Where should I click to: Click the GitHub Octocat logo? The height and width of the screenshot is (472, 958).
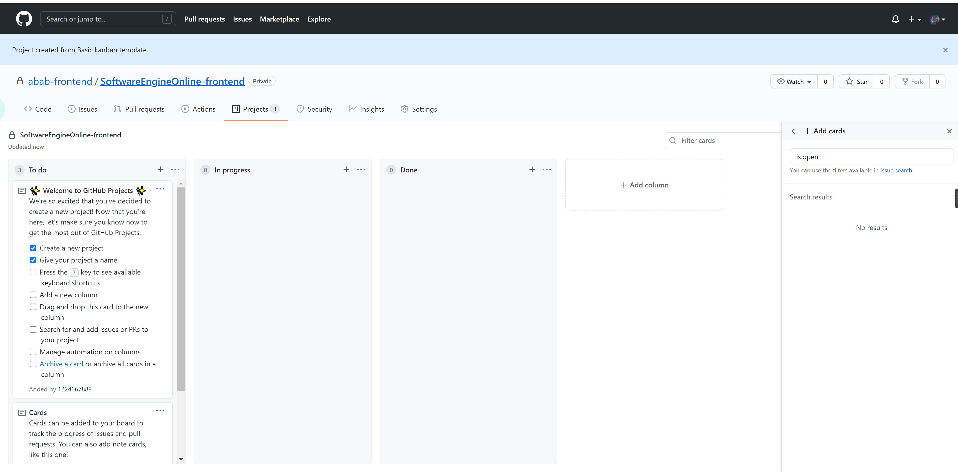tap(24, 19)
